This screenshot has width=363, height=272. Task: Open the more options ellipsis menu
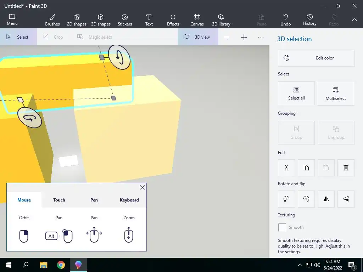[x=261, y=37]
